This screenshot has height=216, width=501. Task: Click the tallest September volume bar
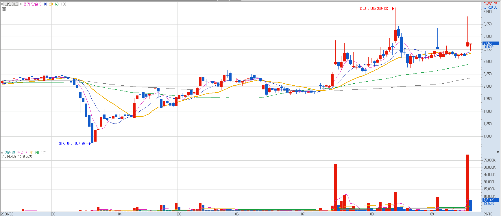click(467, 183)
